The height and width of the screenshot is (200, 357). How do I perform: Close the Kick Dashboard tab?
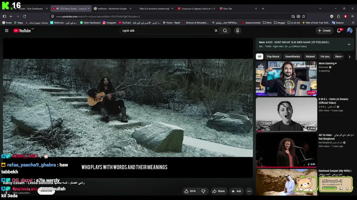[x=47, y=9]
